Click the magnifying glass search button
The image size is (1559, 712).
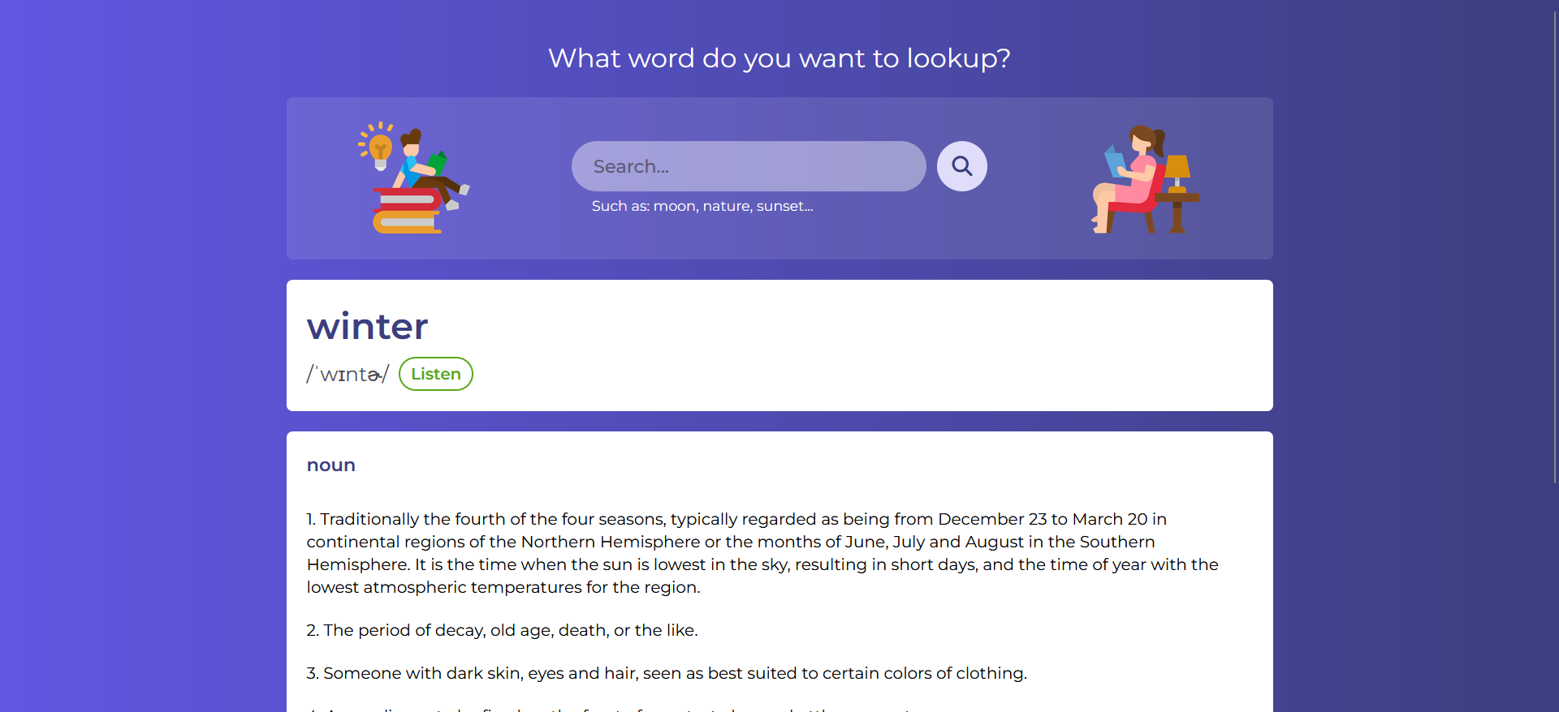[961, 166]
